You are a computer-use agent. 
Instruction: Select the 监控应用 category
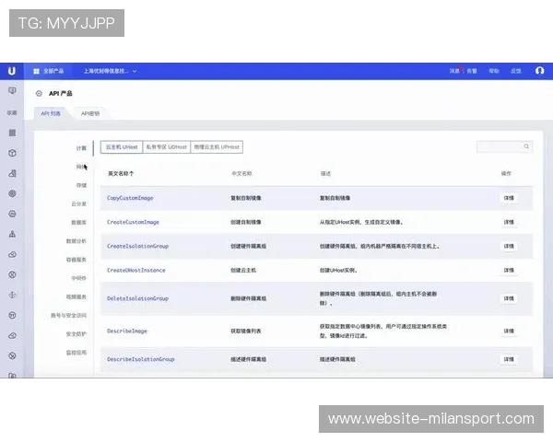click(x=76, y=353)
